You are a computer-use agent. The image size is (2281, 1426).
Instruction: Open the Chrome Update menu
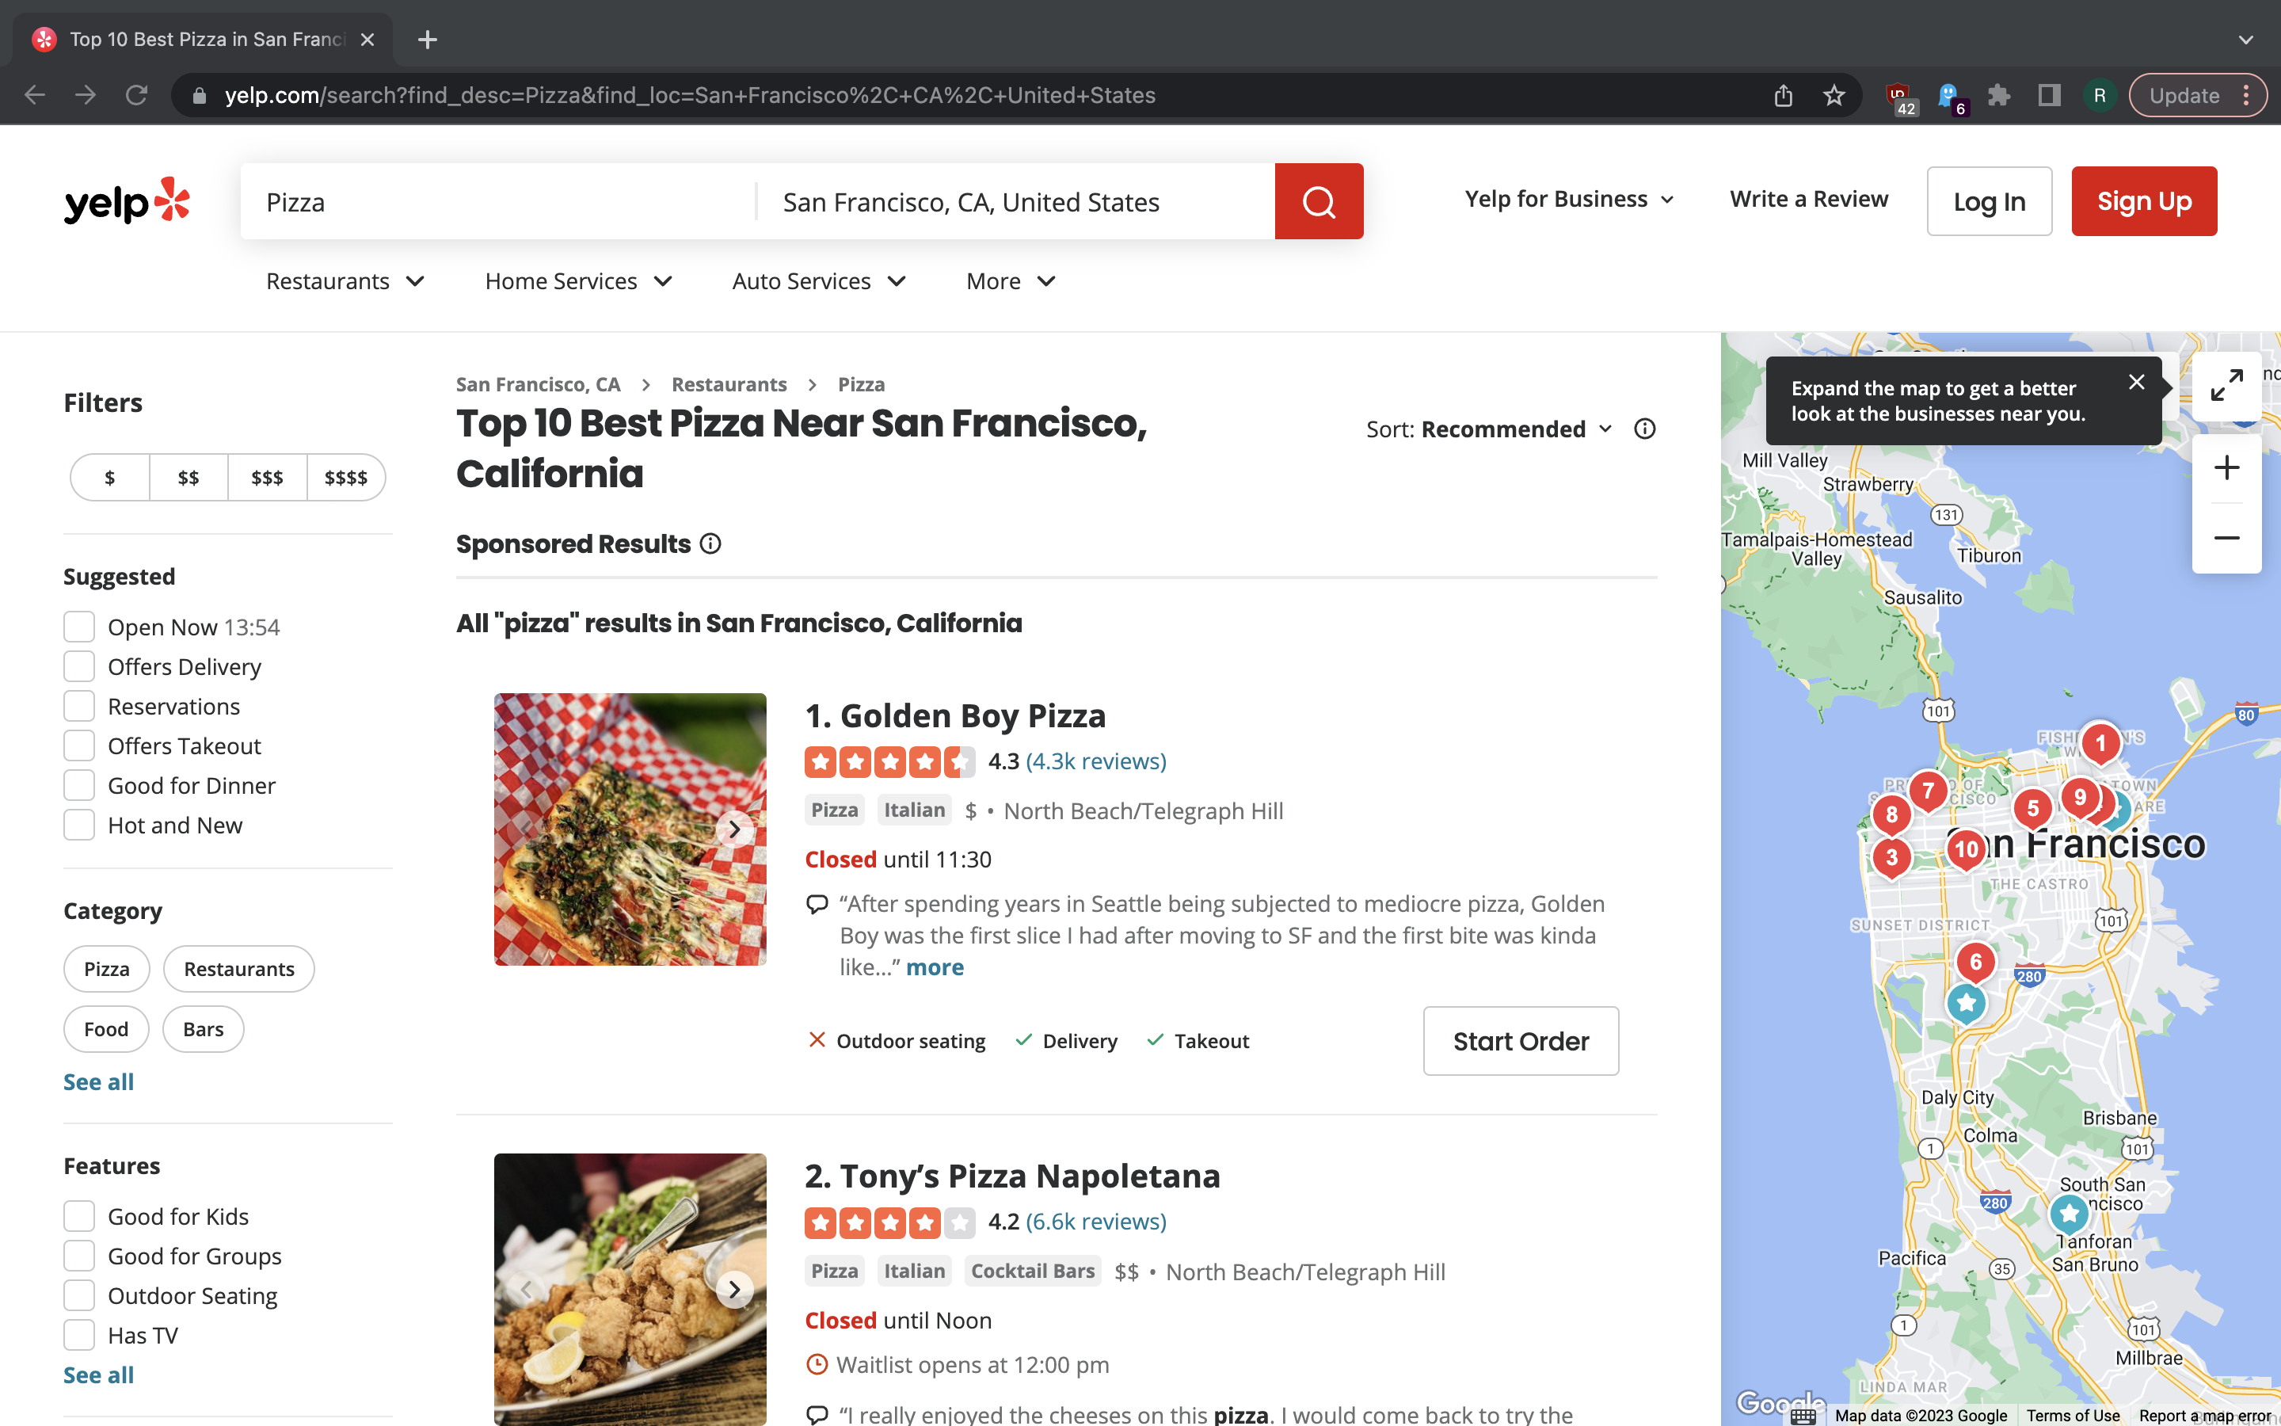coord(2197,95)
